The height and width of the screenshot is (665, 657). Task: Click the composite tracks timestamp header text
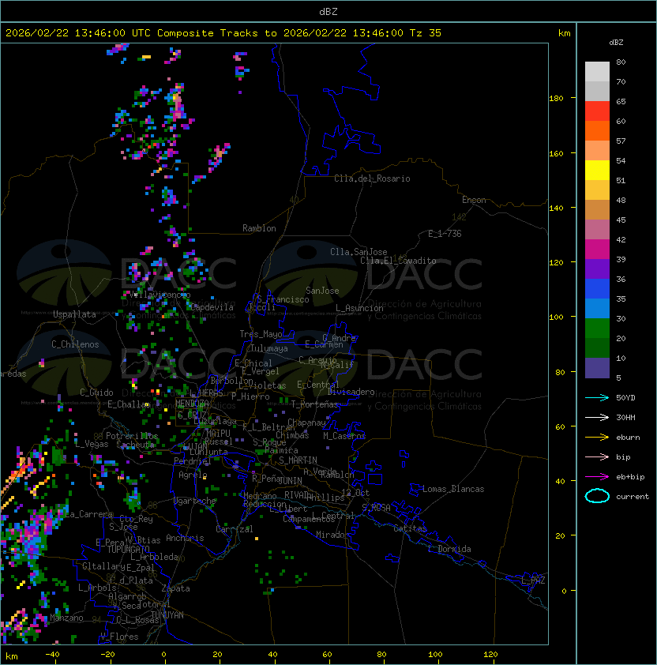pyautogui.click(x=223, y=33)
